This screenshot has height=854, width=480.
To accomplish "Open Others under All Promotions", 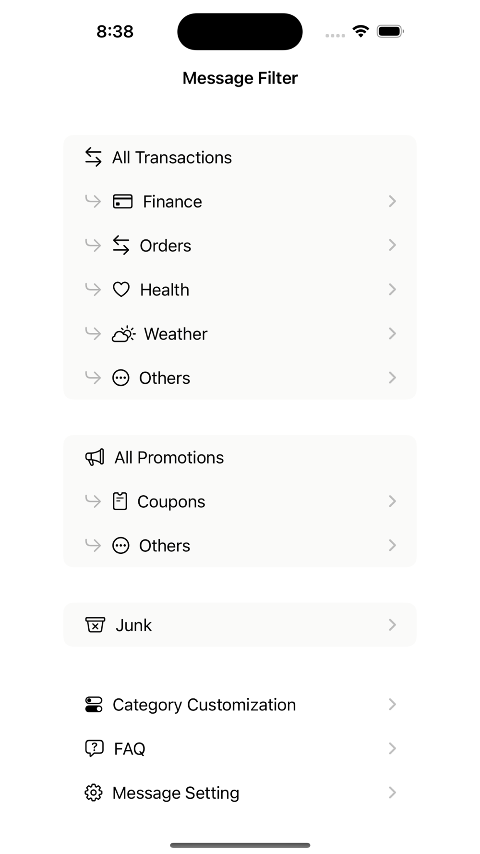I will pyautogui.click(x=240, y=546).
